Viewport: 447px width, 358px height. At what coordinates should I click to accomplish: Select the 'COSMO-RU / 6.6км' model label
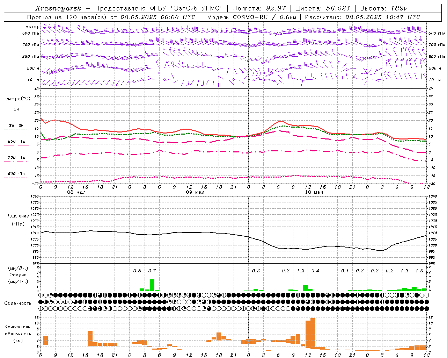tap(264, 17)
